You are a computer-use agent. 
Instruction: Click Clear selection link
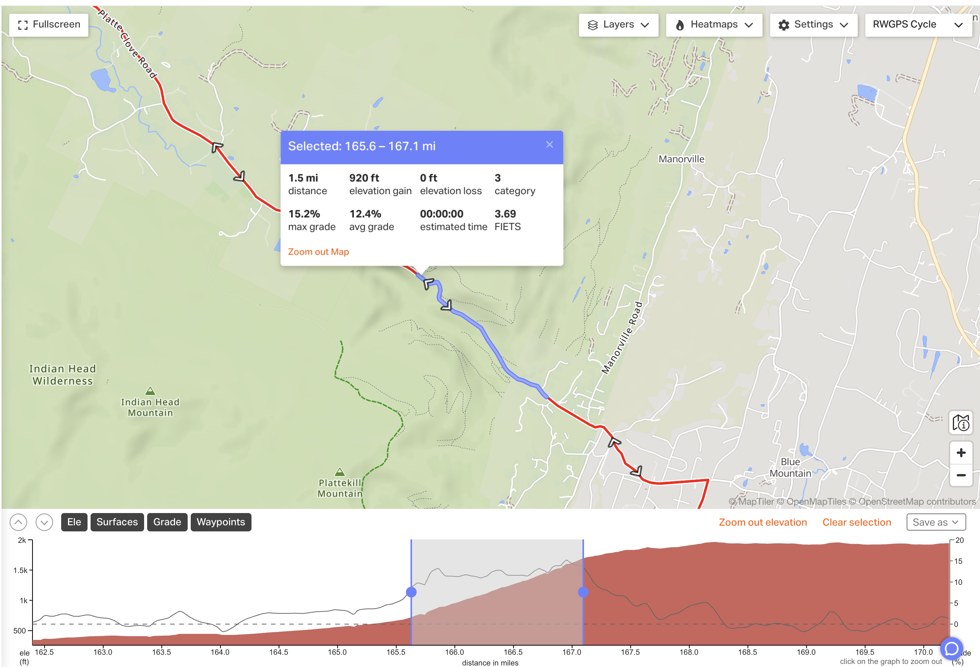(x=857, y=523)
